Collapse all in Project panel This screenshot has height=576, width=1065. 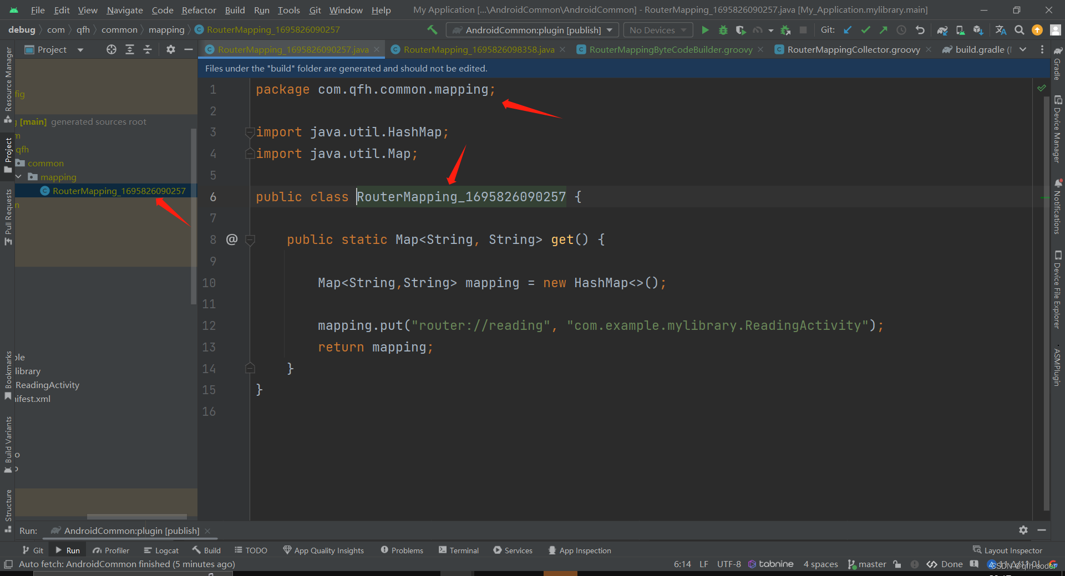[x=148, y=49]
